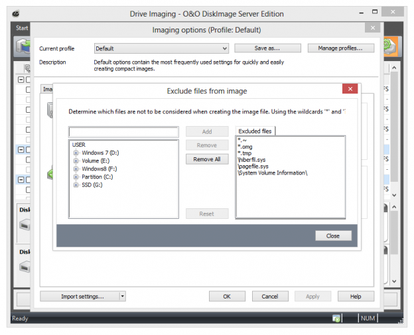Close the Exclude files dialog via red X
Image resolution: width=414 pixels, height=335 pixels.
click(x=350, y=90)
